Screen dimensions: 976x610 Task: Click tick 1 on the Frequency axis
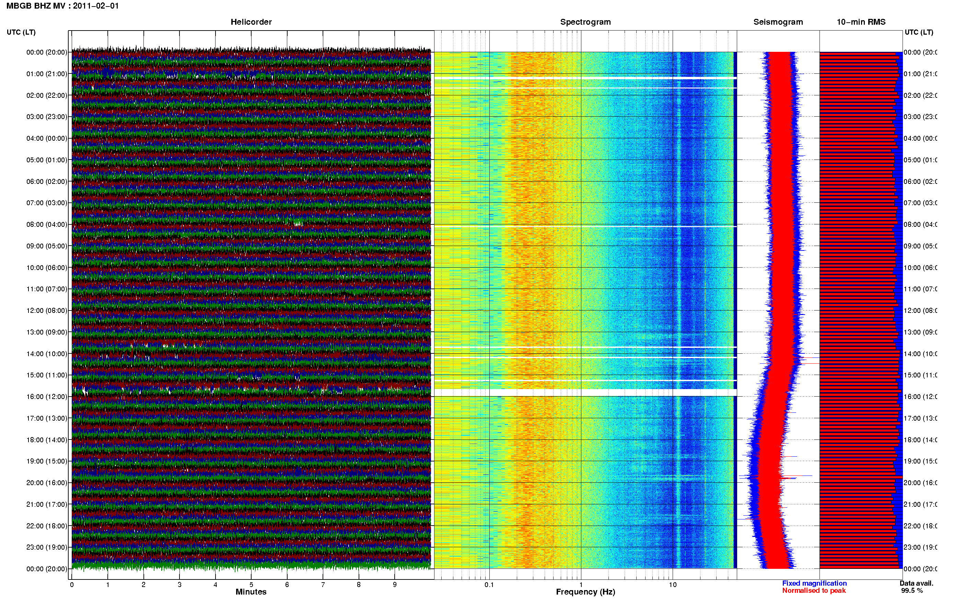[x=581, y=585]
